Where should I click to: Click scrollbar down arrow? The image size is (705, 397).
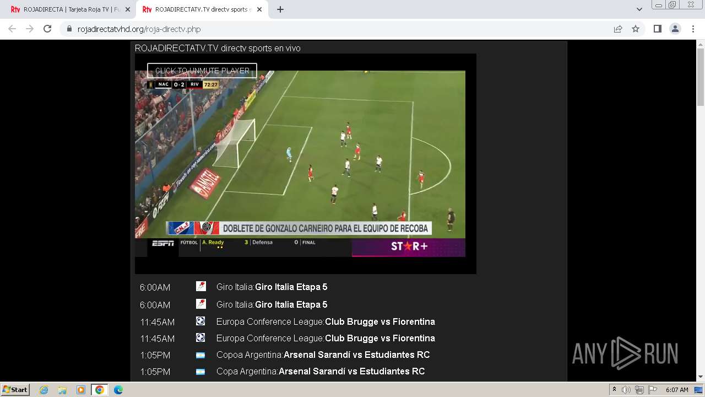pyautogui.click(x=701, y=377)
